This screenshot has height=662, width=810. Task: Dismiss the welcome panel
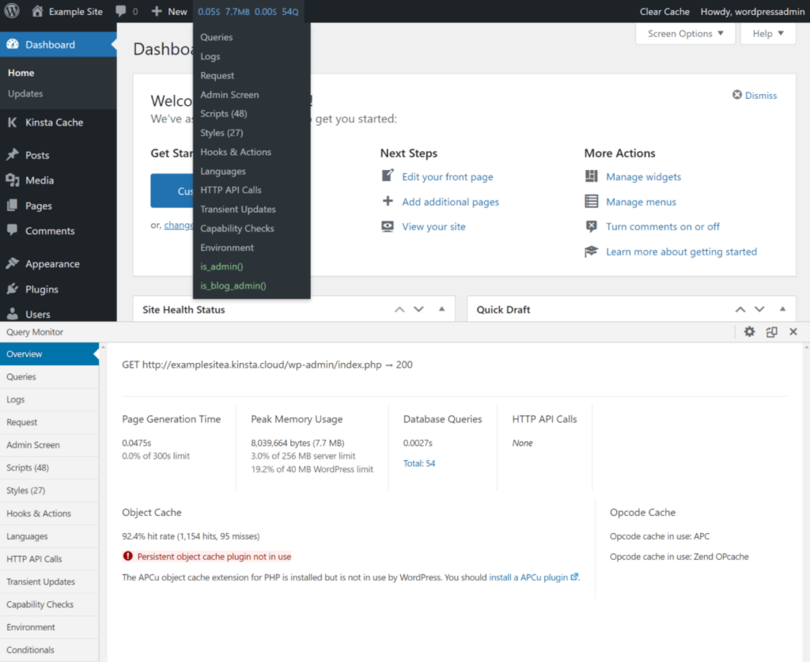click(x=754, y=95)
